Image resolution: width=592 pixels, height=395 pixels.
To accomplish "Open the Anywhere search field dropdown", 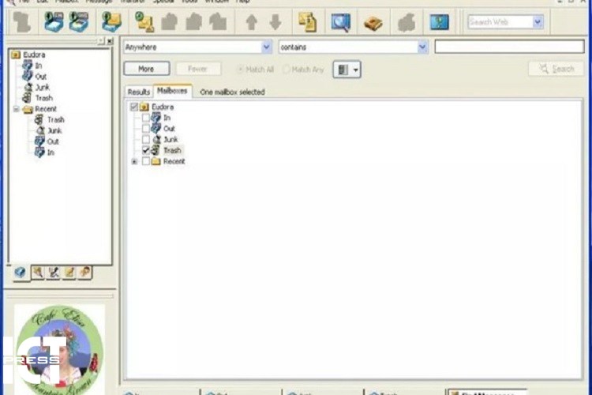I will point(266,47).
